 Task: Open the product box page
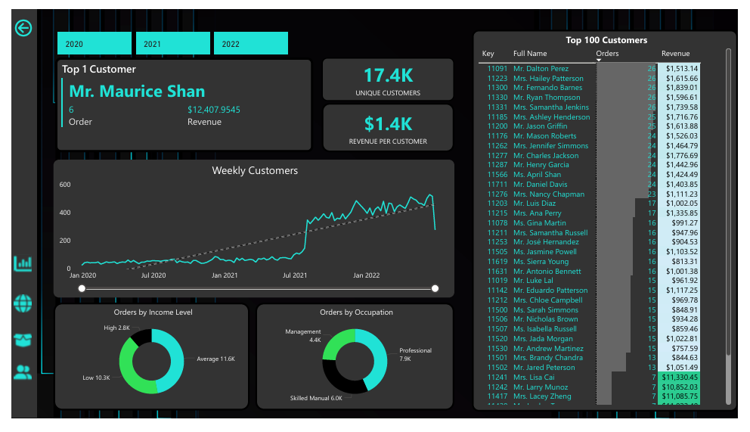click(x=23, y=340)
